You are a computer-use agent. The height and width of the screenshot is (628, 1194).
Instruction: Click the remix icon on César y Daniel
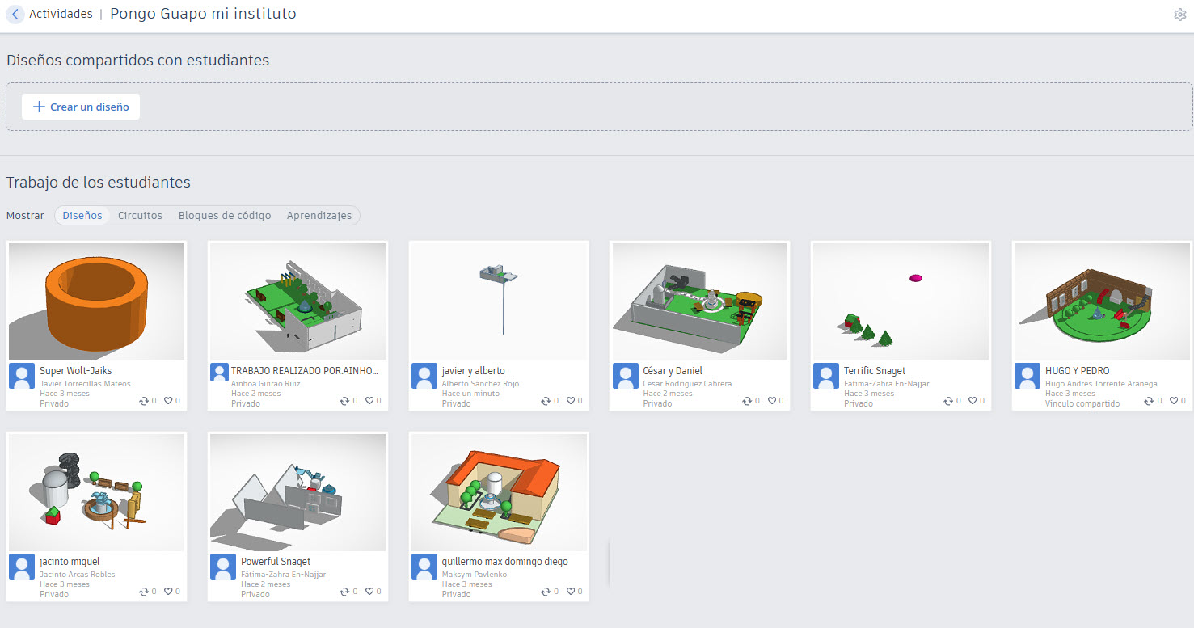[x=747, y=400]
